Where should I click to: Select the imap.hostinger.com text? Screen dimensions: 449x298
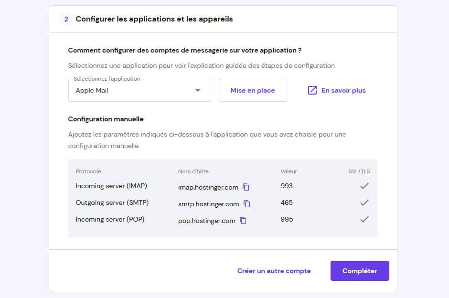pyautogui.click(x=208, y=187)
